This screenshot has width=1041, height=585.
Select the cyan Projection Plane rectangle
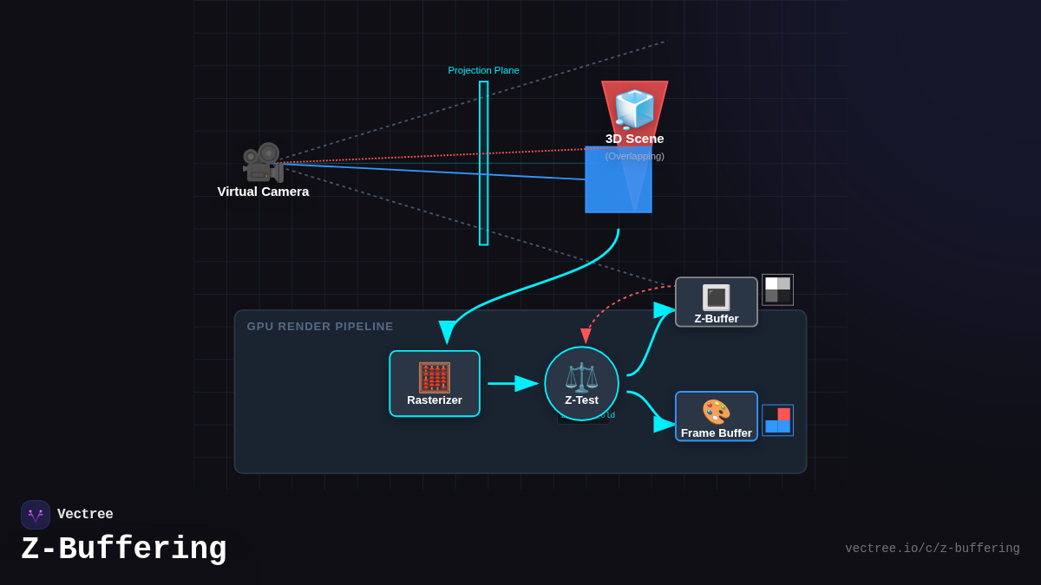(484, 163)
